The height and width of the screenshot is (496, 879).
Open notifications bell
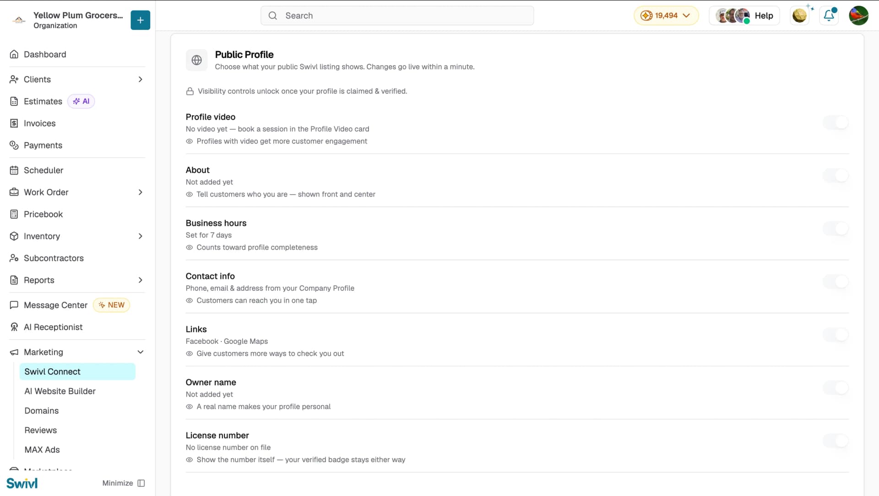[829, 16]
